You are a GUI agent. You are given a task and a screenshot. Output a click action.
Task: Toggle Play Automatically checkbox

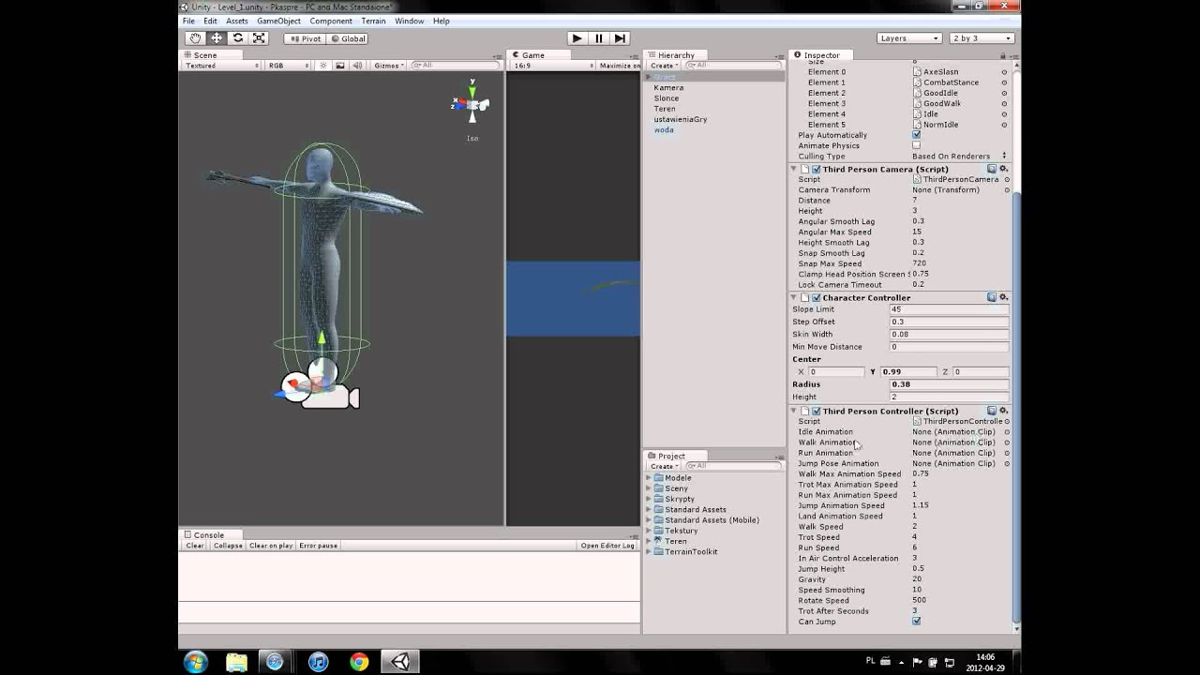tap(916, 135)
